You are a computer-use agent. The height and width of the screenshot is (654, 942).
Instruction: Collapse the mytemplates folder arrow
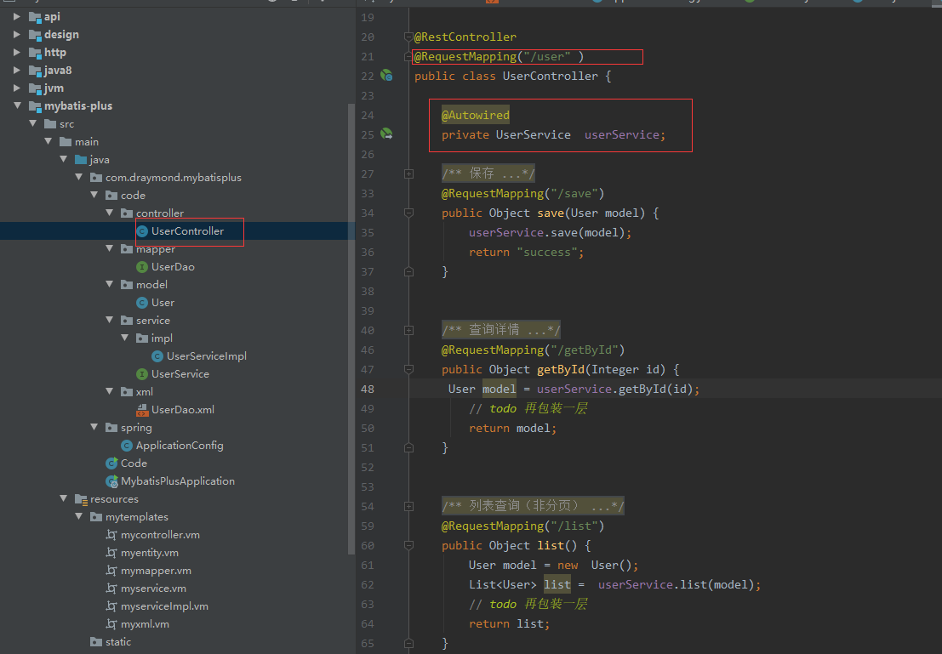(78, 516)
